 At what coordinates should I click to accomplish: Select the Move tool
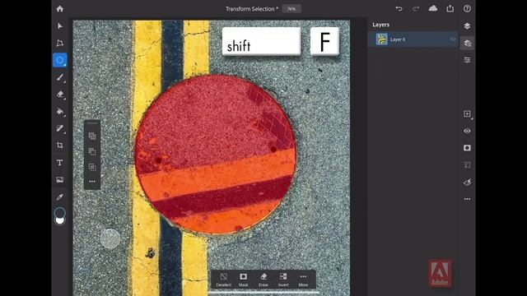60,25
